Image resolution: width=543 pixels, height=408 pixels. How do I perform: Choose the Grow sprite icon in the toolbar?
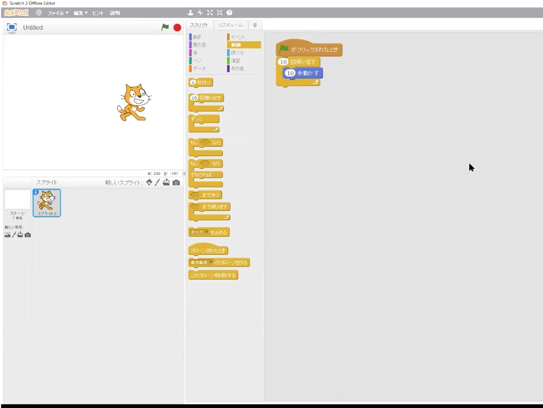click(x=209, y=13)
